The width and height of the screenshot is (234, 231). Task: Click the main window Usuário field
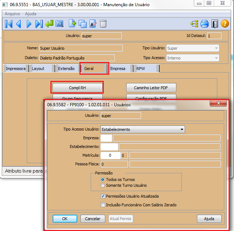(x=102, y=36)
